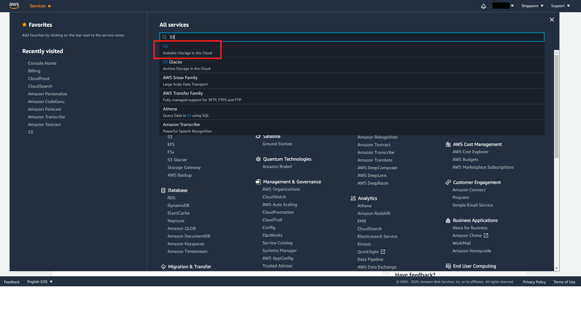Open EFS under Storage
Screen dimensions: 581x309
(171, 144)
